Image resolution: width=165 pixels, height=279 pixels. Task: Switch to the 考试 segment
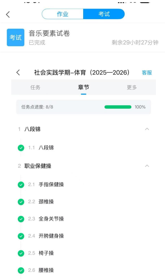click(104, 14)
